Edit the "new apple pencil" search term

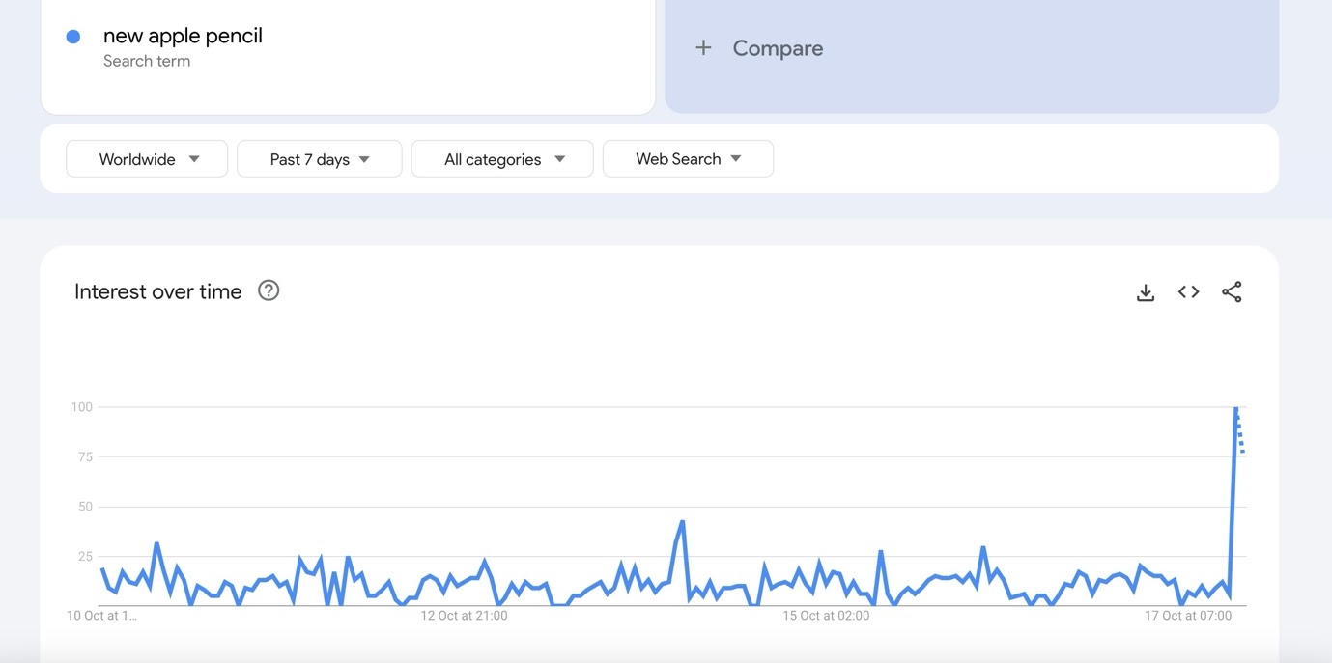coord(183,36)
